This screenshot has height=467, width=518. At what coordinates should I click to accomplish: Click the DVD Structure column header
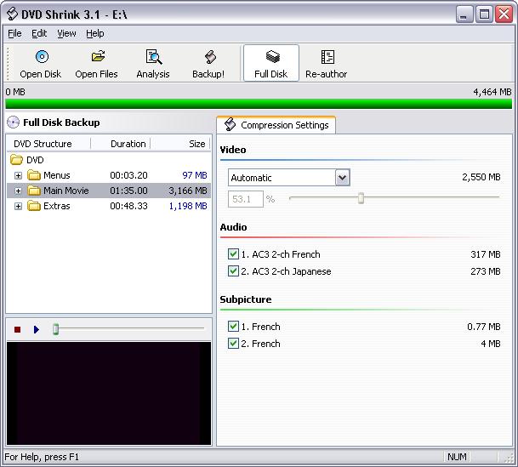click(x=48, y=144)
